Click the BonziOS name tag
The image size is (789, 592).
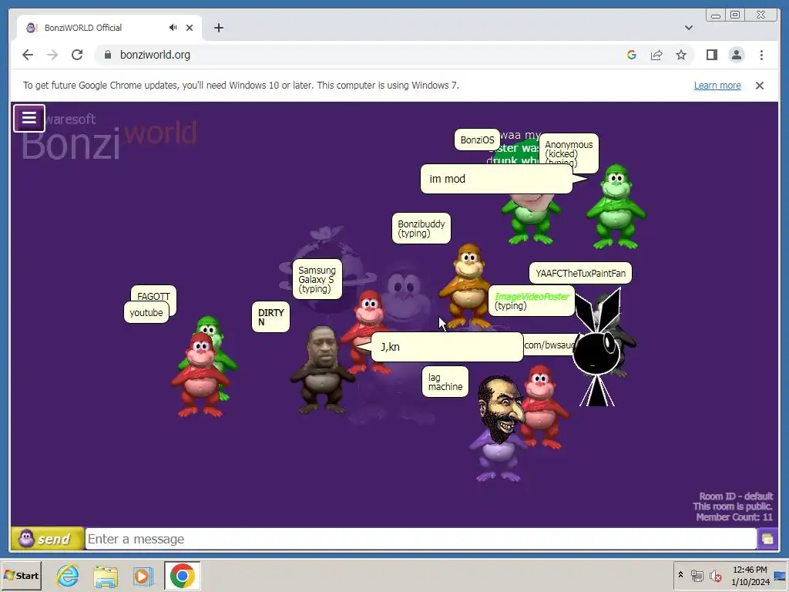(477, 140)
